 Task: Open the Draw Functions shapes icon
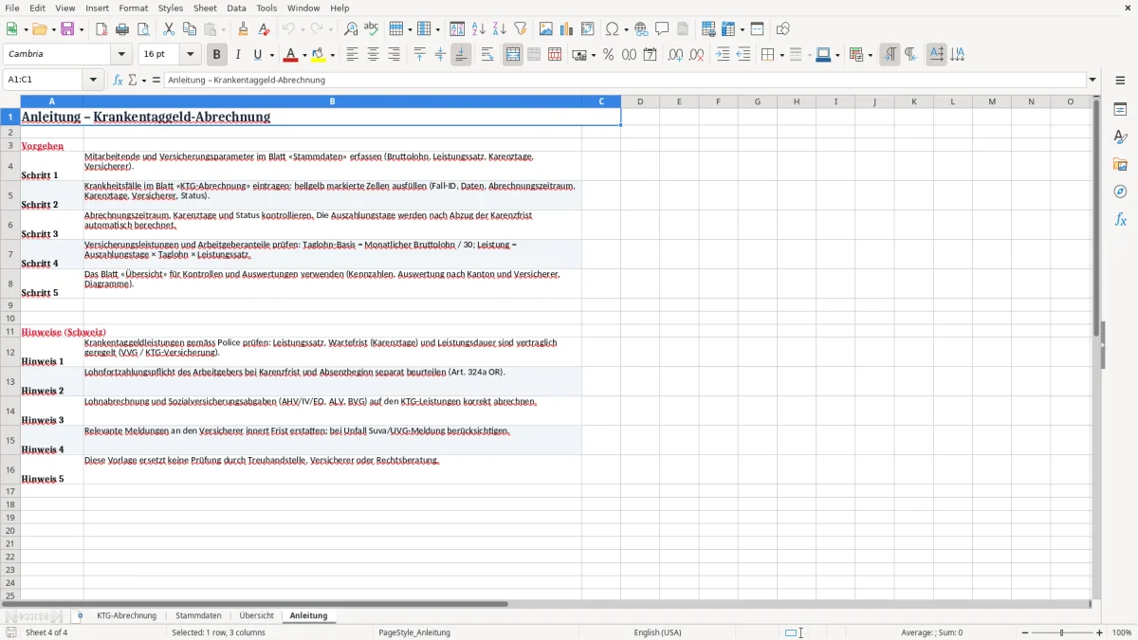(783, 29)
